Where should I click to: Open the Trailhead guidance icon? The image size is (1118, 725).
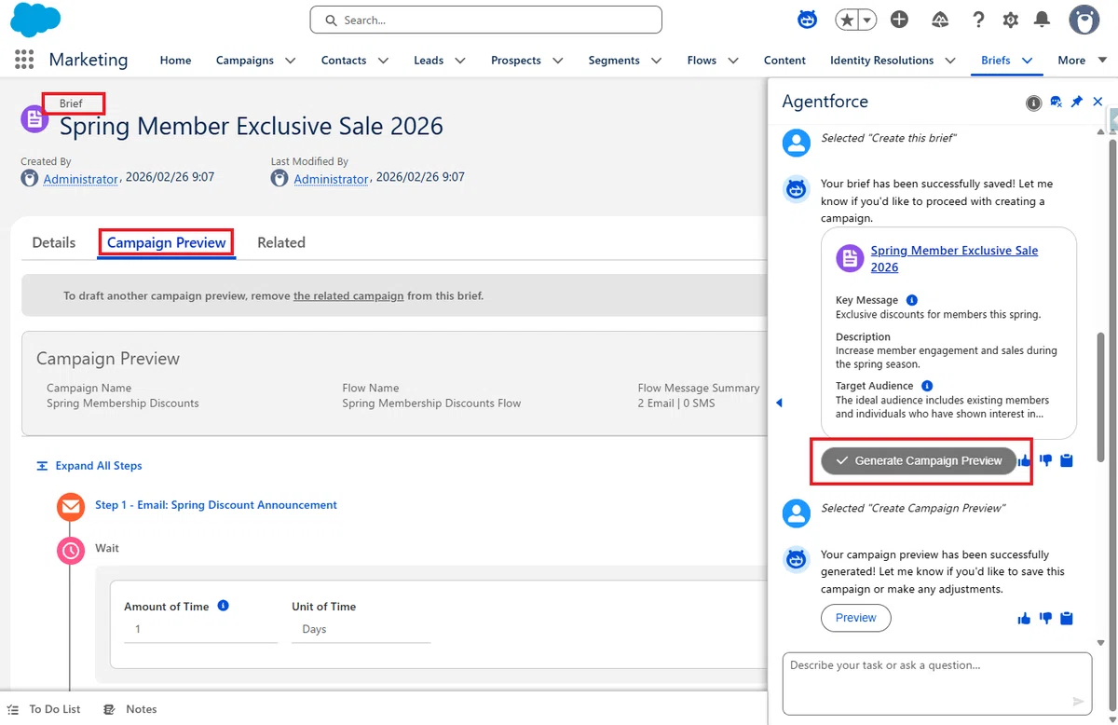[940, 20]
